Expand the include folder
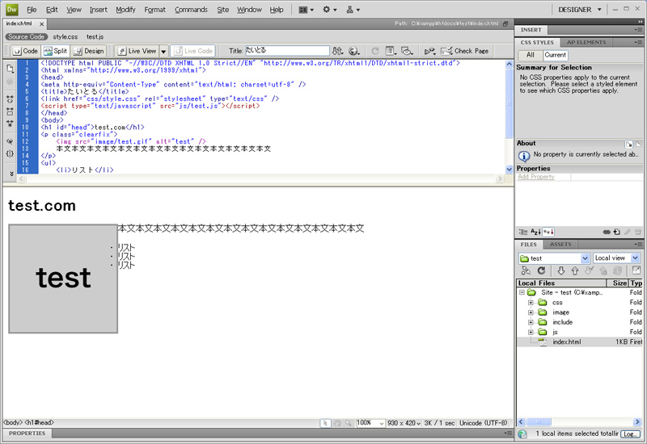647x444 pixels. point(531,322)
